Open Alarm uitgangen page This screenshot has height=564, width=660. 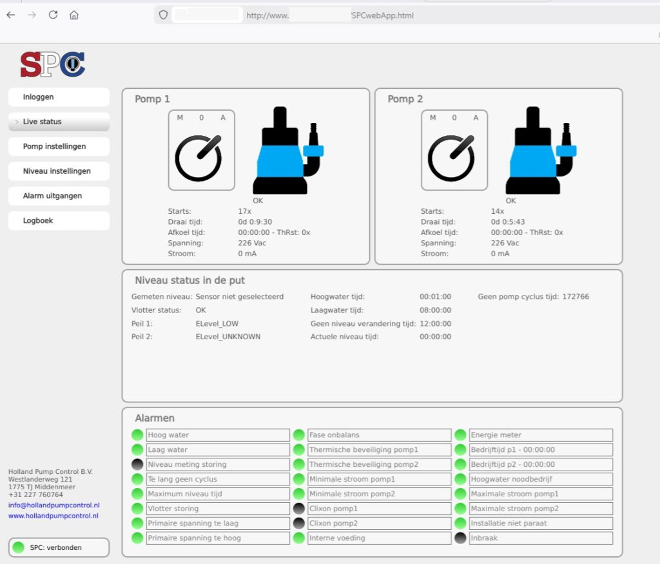click(x=59, y=196)
